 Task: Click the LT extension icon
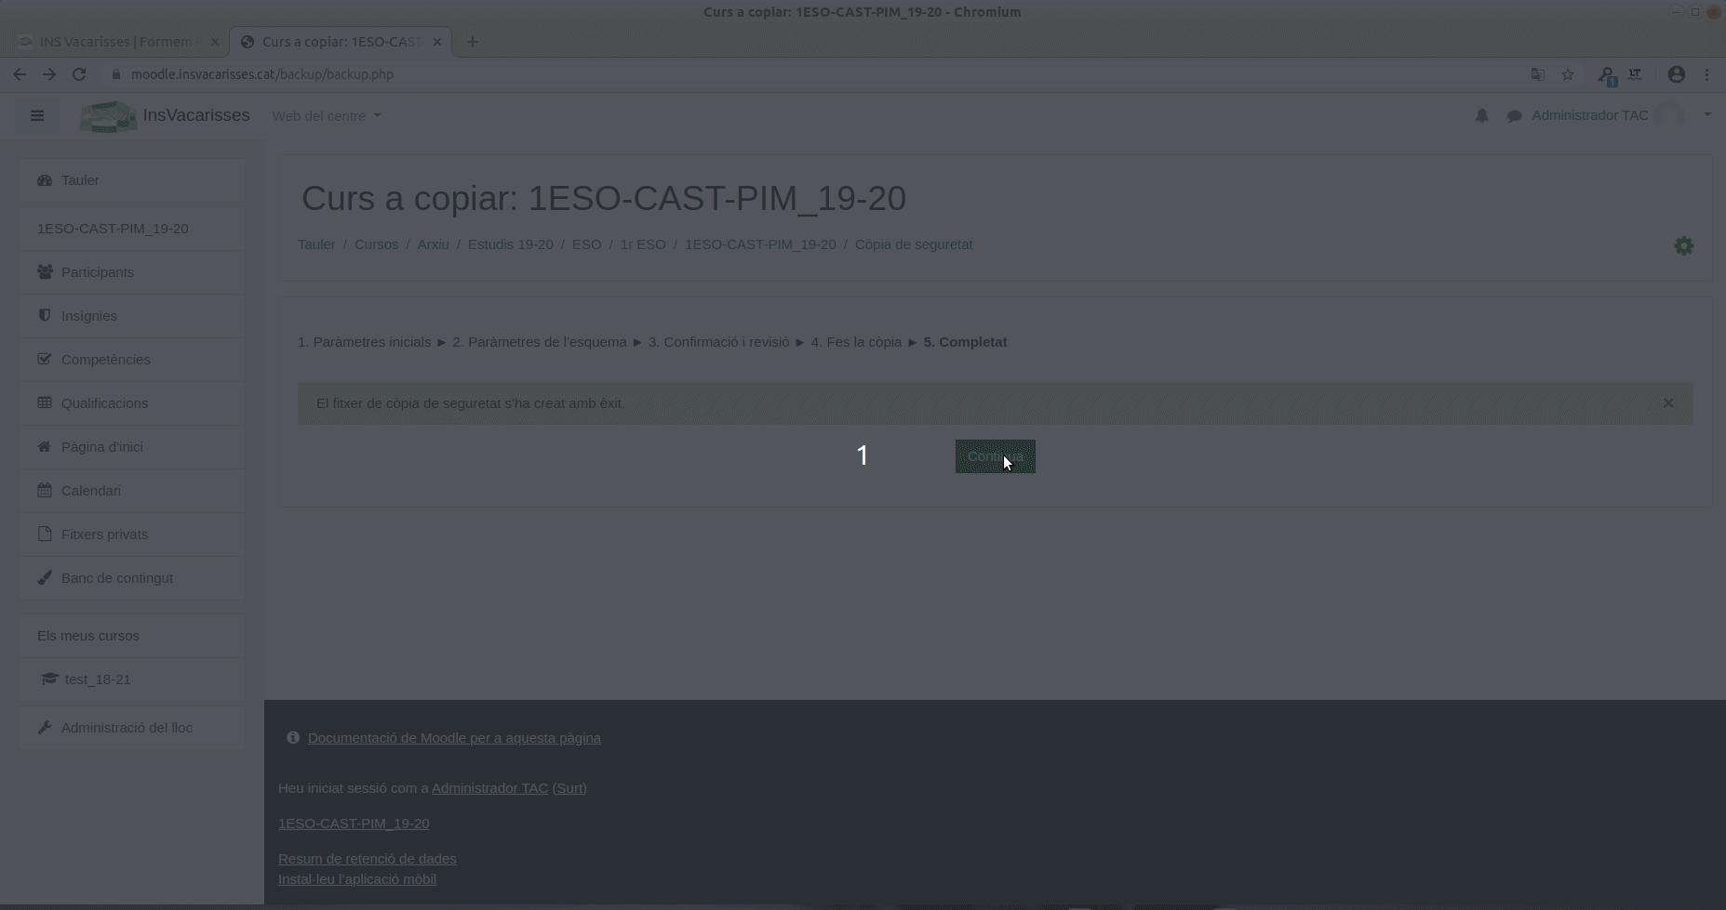(x=1635, y=74)
